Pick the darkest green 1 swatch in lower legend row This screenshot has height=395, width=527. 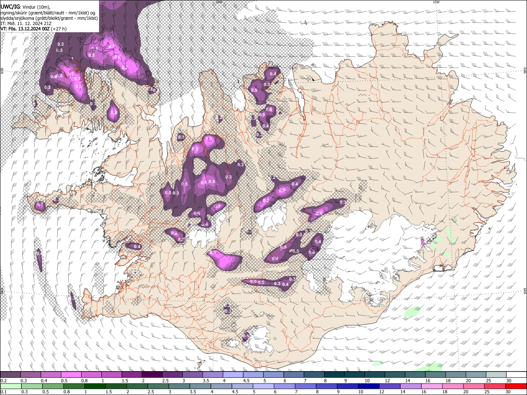(x=96, y=386)
